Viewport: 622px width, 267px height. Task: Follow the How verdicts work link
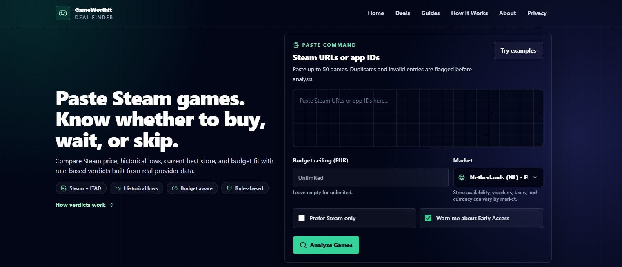(84, 205)
